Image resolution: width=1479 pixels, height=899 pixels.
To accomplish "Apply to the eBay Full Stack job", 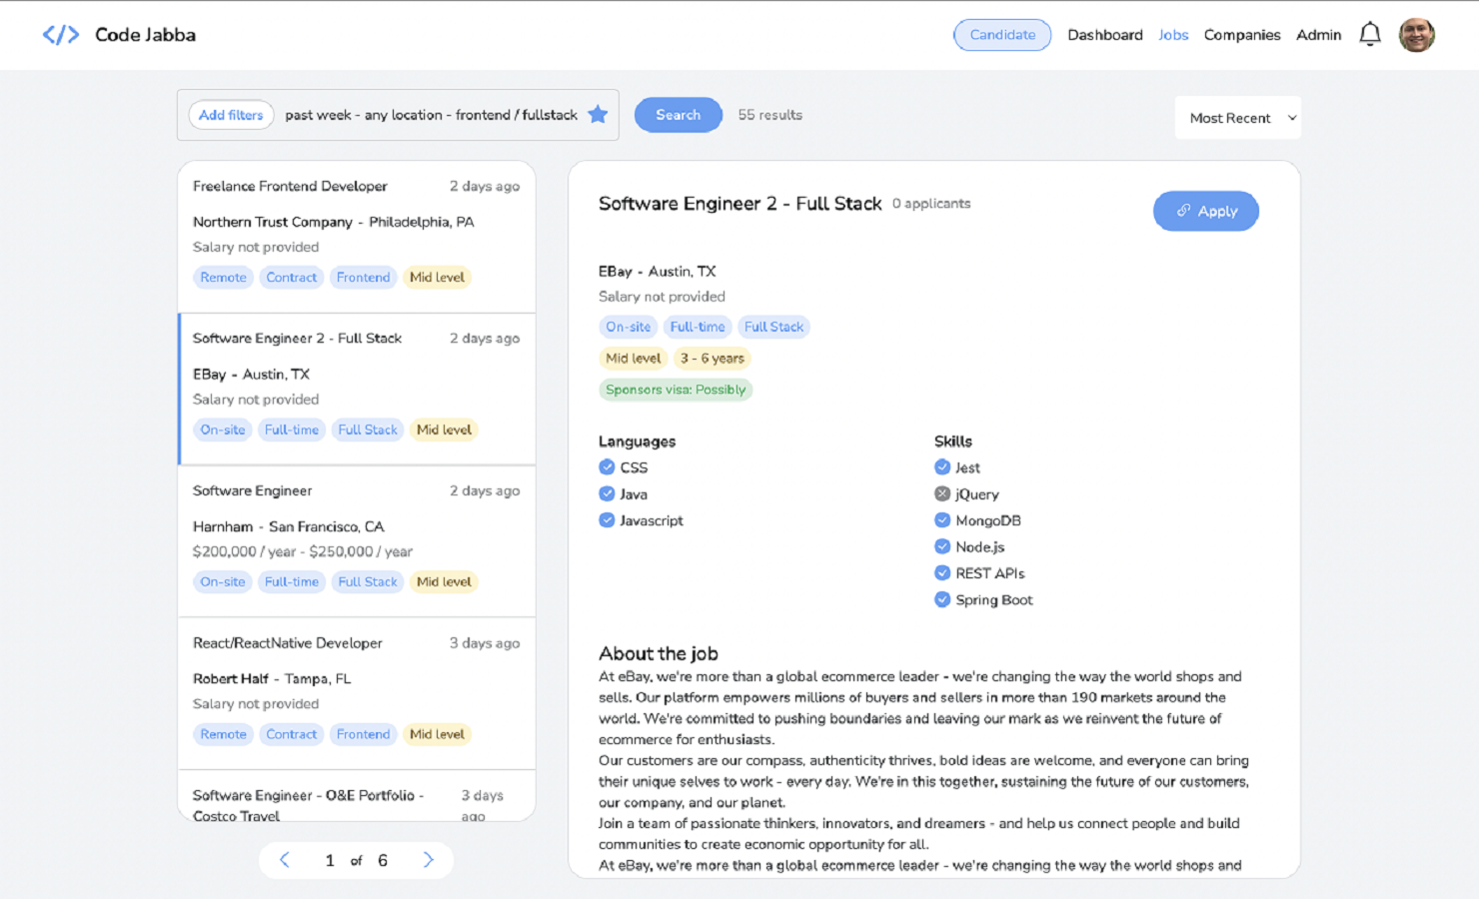I will [x=1205, y=211].
